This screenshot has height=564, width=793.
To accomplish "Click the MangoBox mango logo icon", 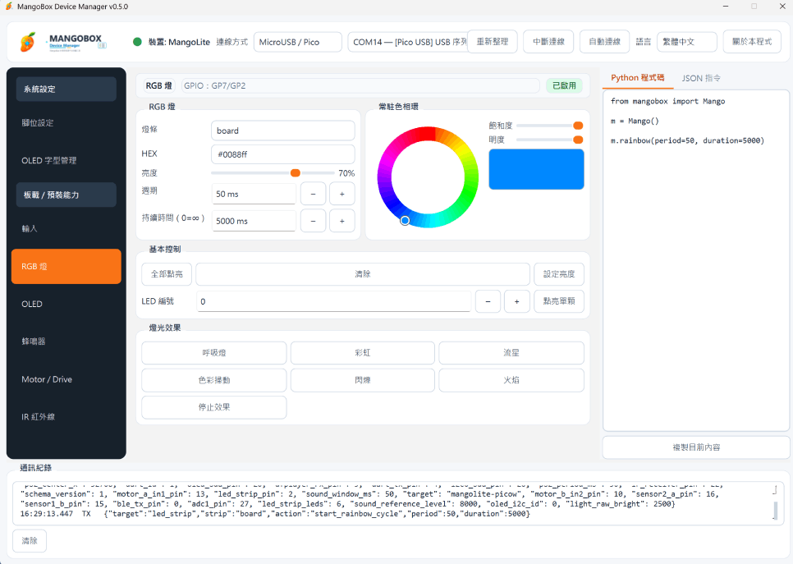I will (x=28, y=42).
